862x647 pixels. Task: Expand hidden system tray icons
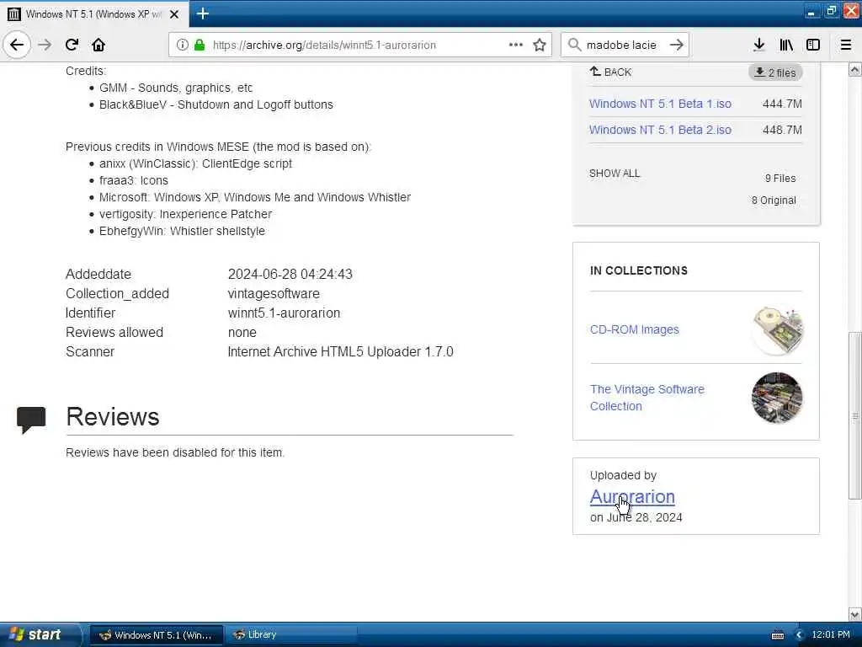(799, 635)
